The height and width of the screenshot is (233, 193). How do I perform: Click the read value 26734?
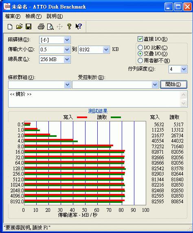pos(177,135)
